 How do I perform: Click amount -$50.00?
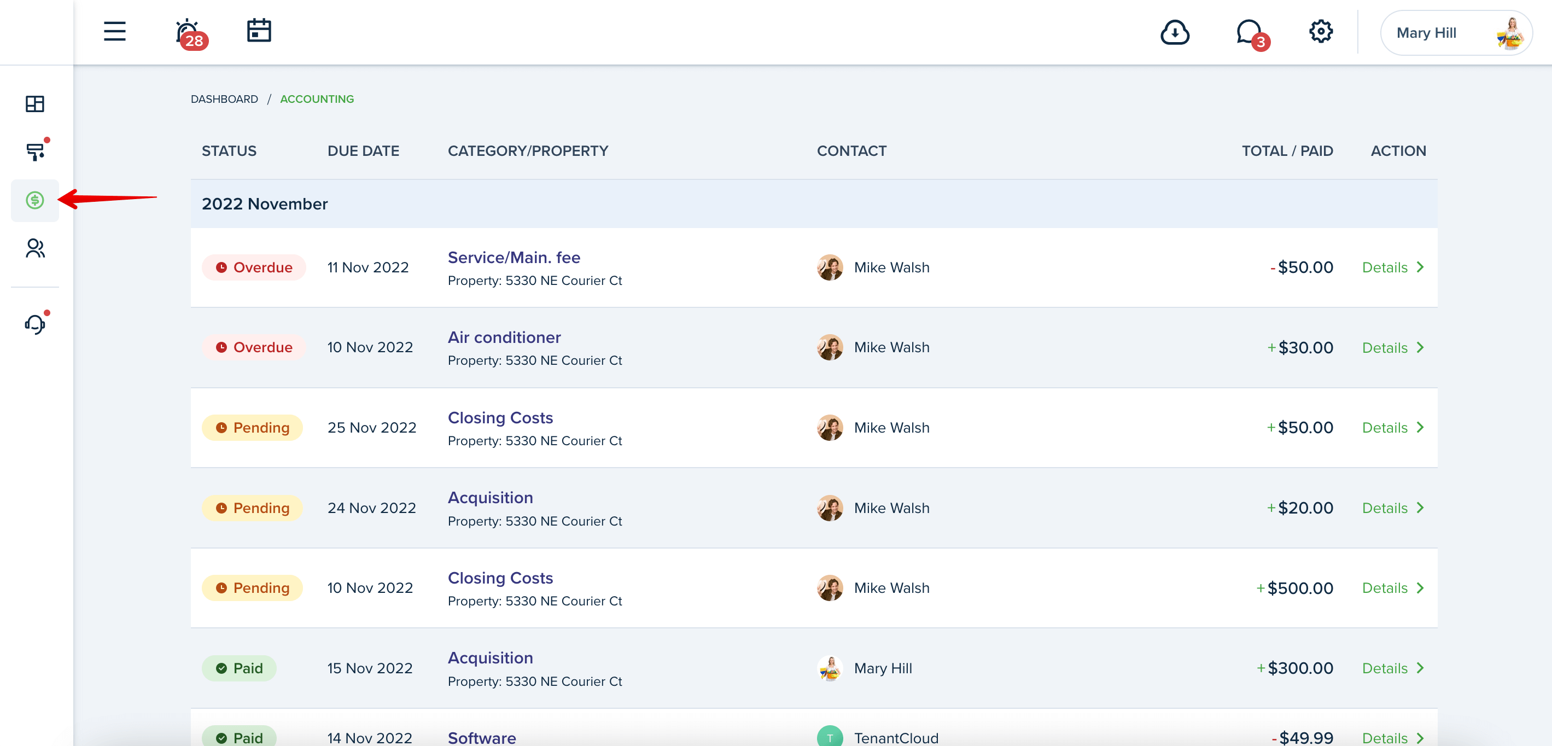(x=1302, y=267)
